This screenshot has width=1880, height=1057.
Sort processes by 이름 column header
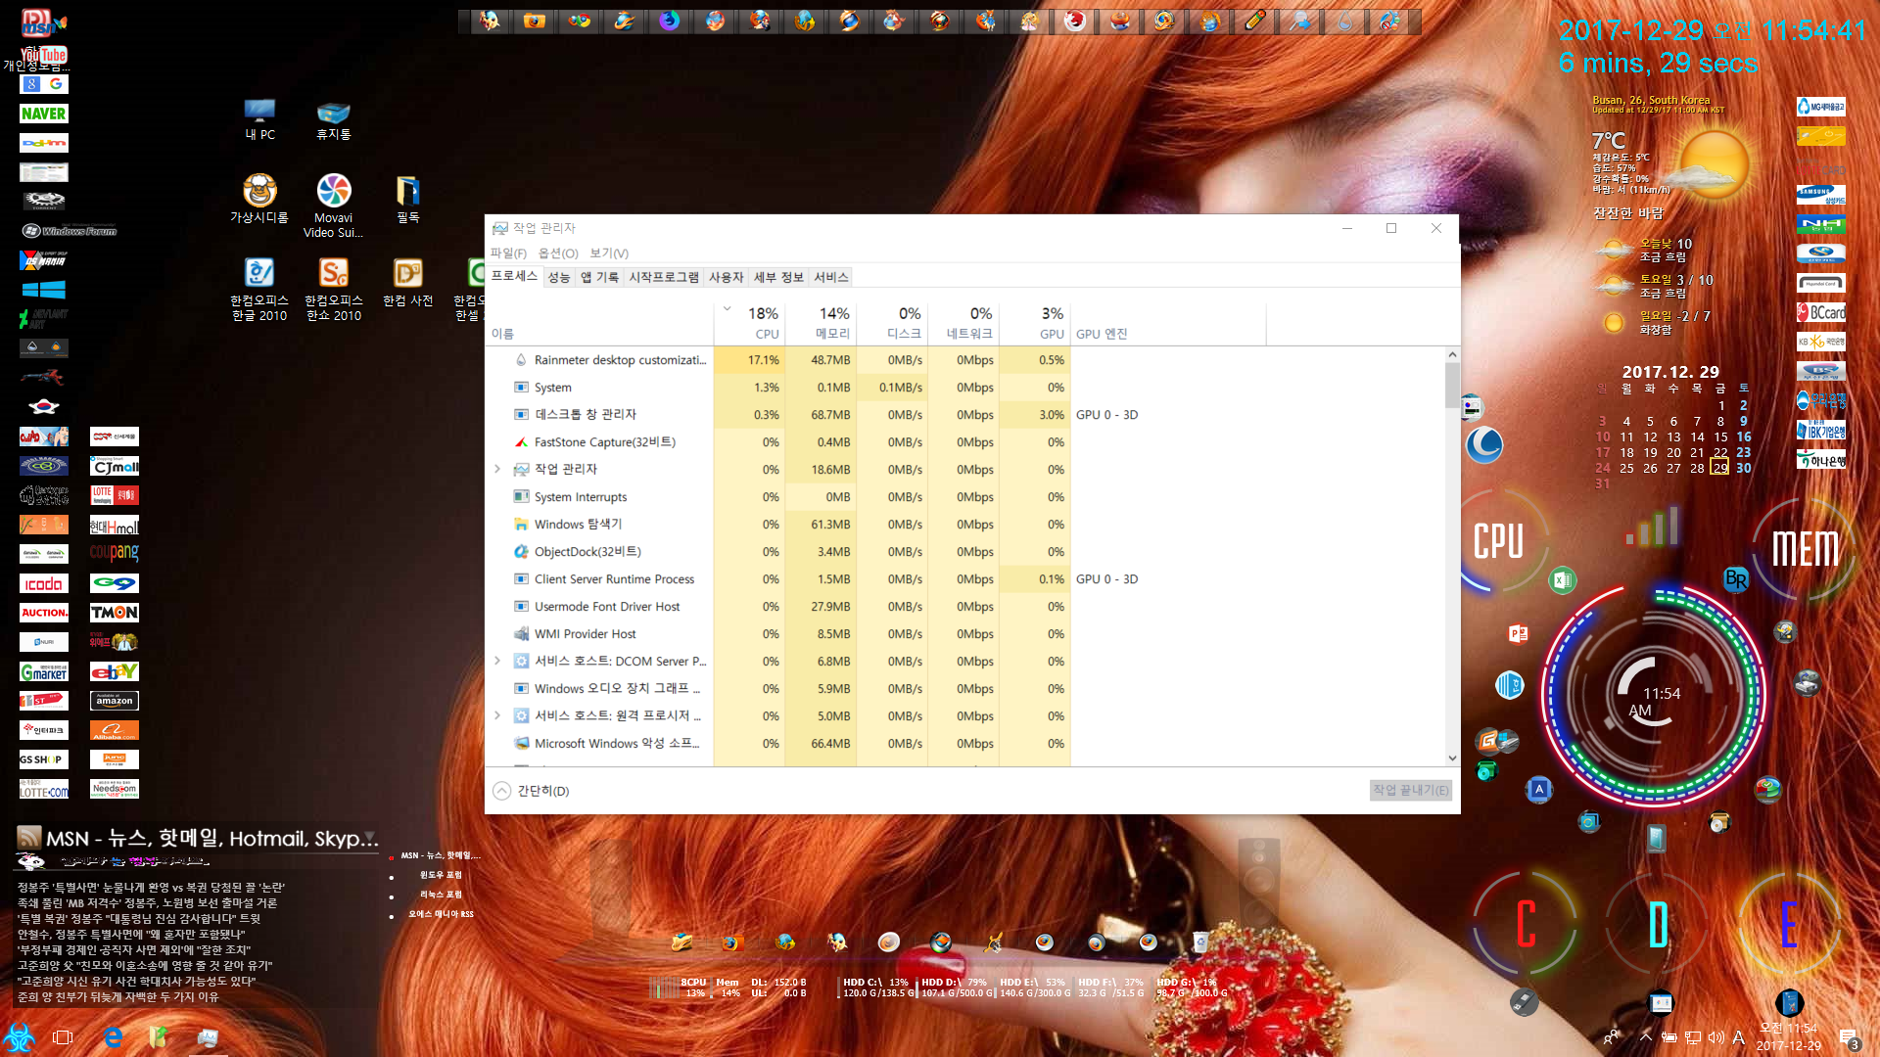[x=600, y=323]
